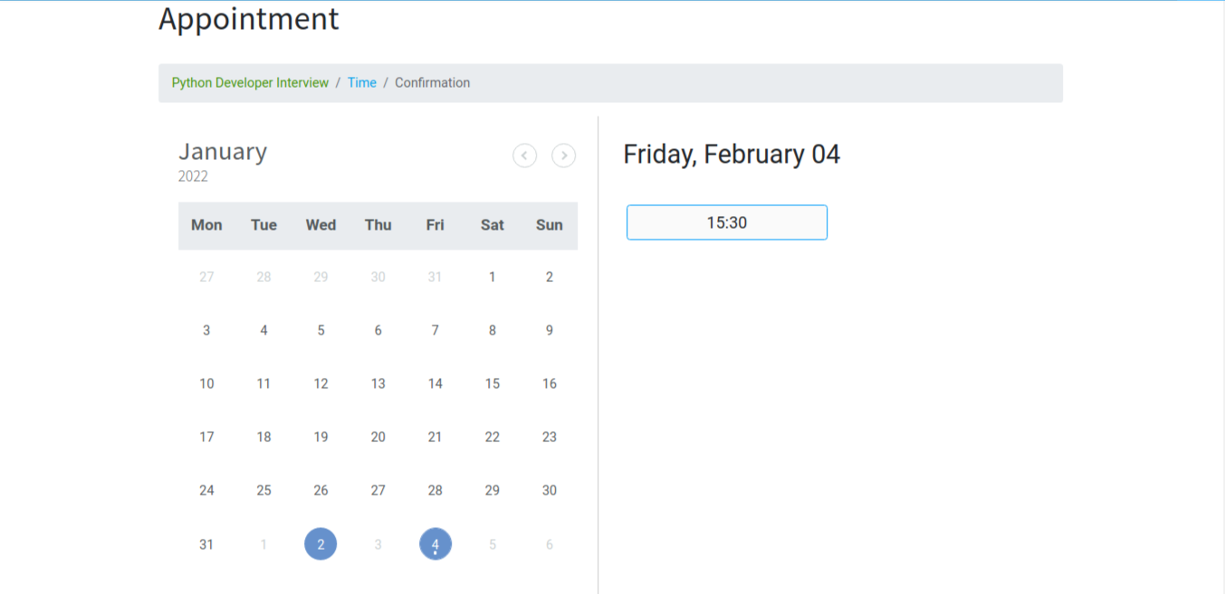Click the Confirmation breadcrumb step

click(432, 82)
